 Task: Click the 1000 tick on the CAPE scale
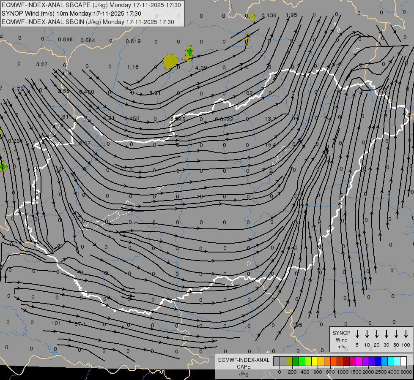tap(343, 372)
